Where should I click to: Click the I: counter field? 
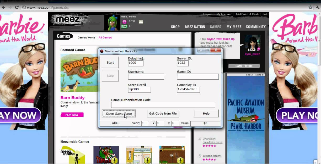tap(175, 123)
